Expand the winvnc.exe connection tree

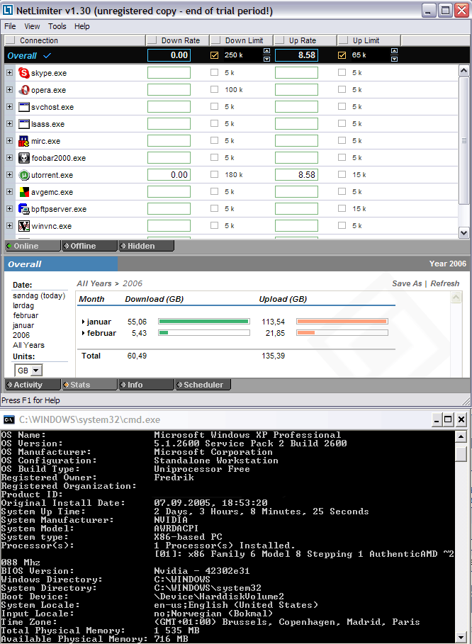[9, 225]
